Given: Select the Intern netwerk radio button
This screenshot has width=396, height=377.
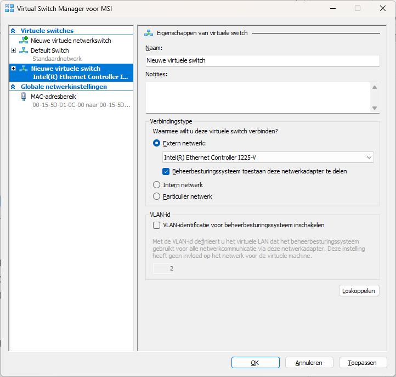Looking at the screenshot, I should click(156, 185).
